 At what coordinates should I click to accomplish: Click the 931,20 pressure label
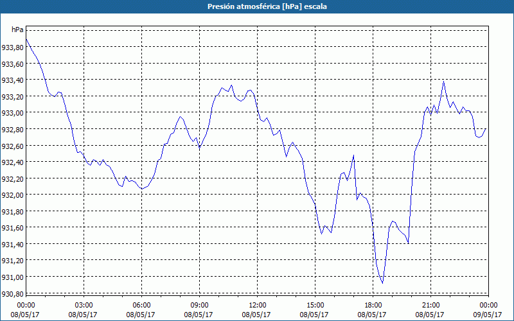[12, 261]
